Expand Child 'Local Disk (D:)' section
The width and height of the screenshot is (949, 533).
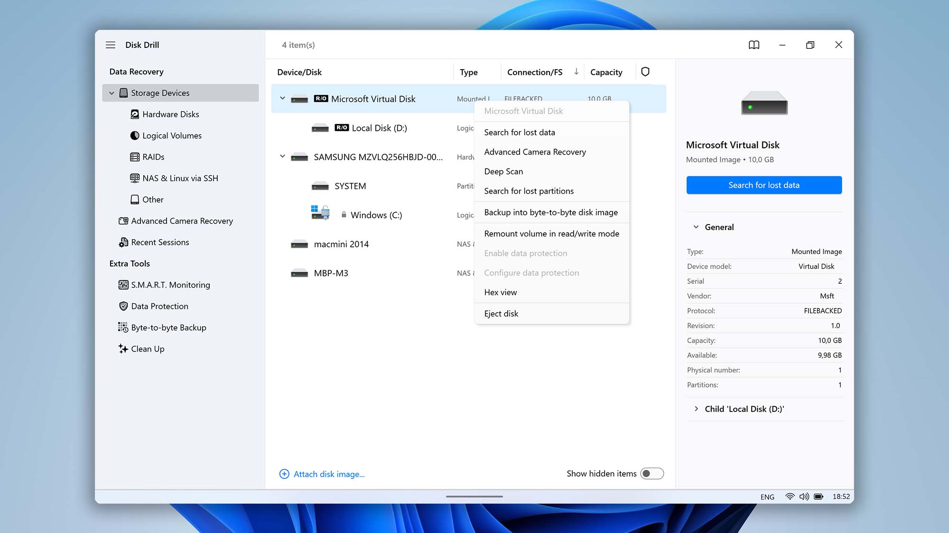click(696, 409)
